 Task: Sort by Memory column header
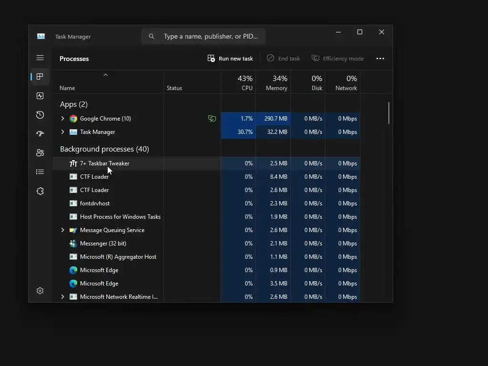pos(273,83)
